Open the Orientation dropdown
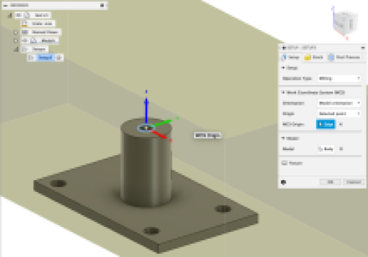The image size is (368, 257). point(339,103)
